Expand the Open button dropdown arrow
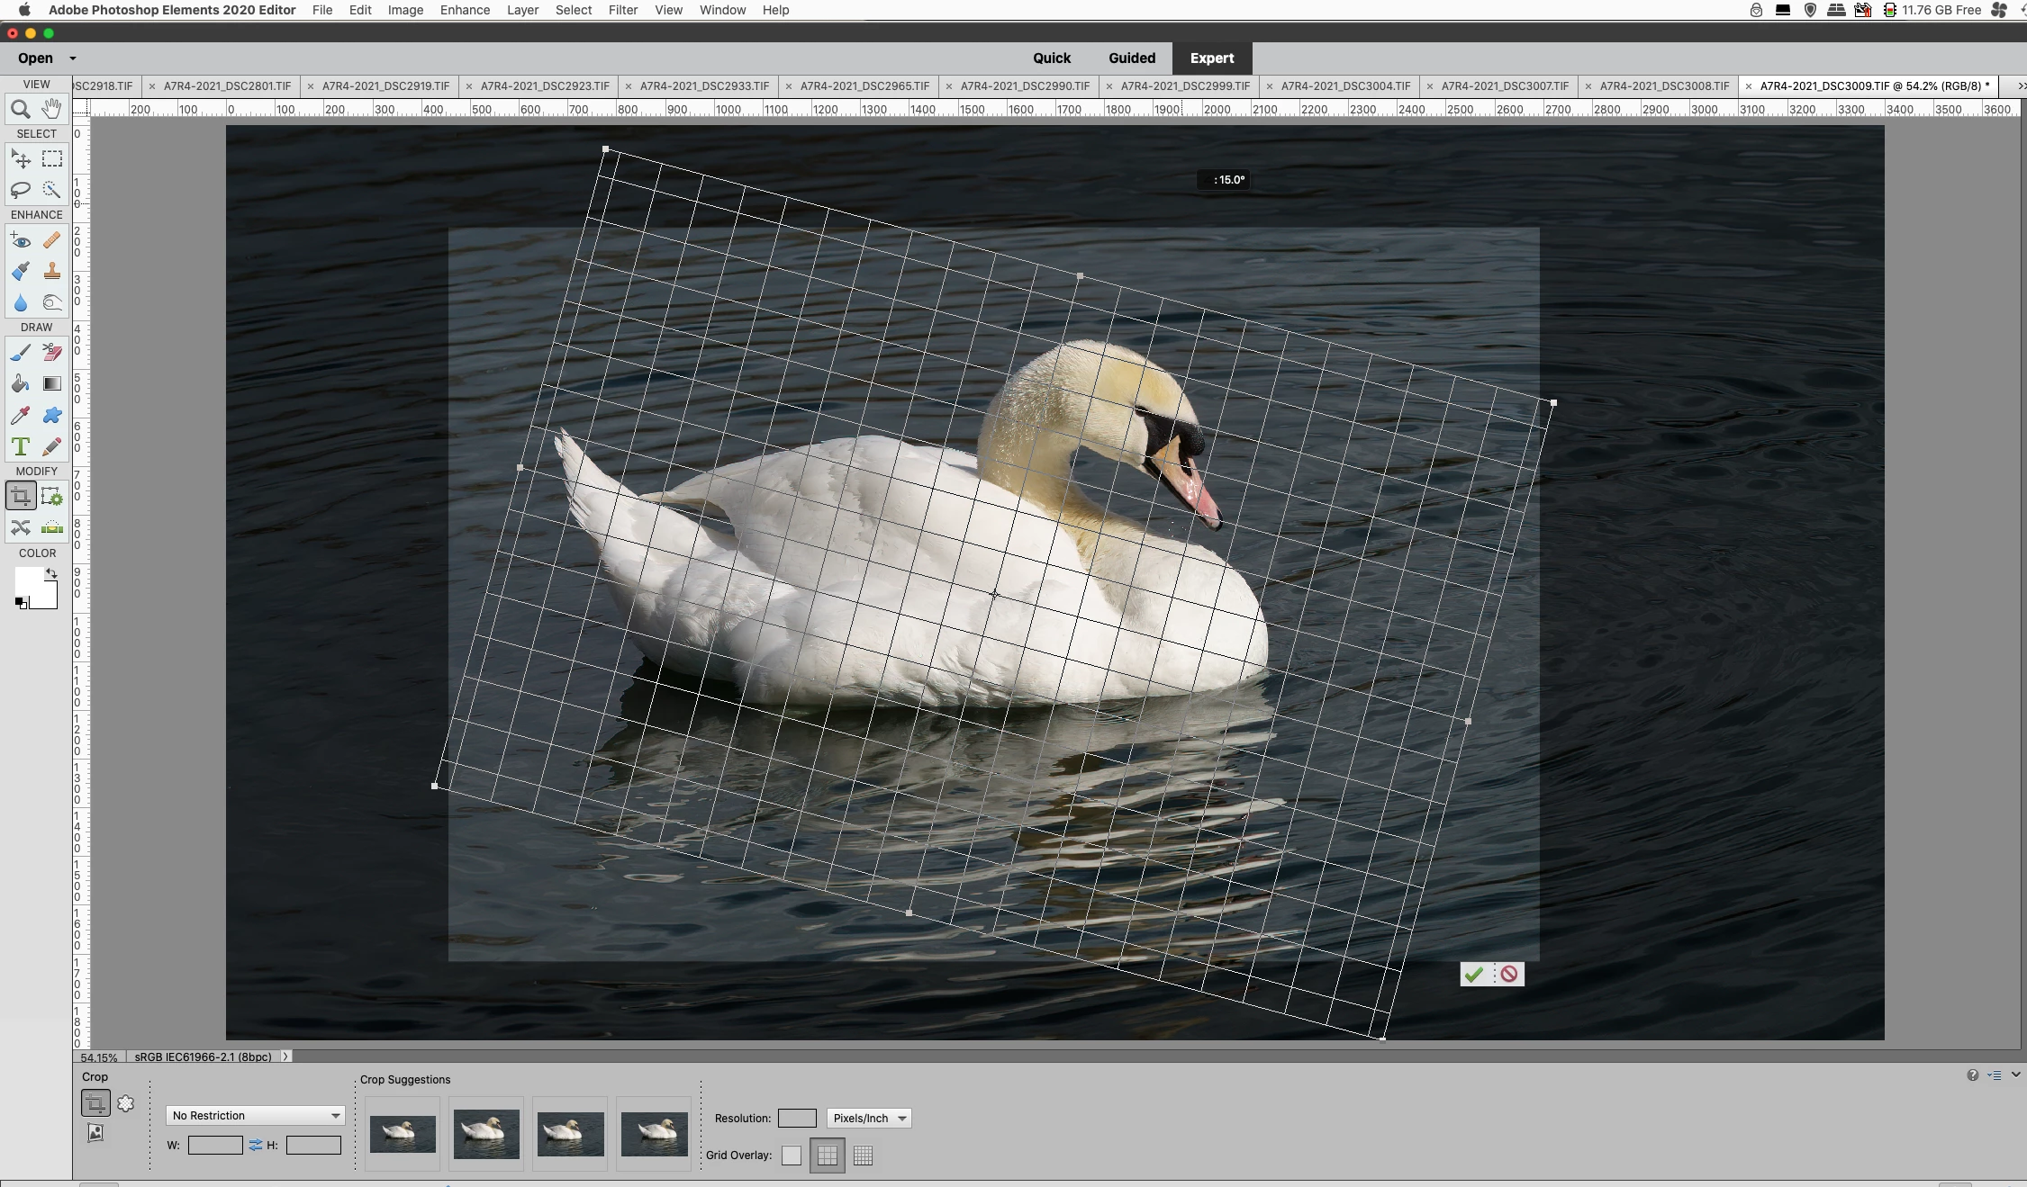Image resolution: width=2027 pixels, height=1187 pixels. click(x=73, y=58)
